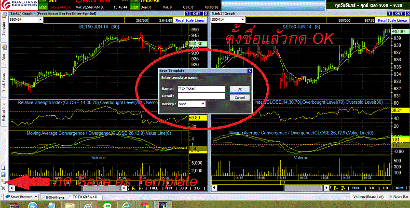This screenshot has width=410, height=208.
Task: Click right scroll arrow on left graph
Action: (124, 188)
